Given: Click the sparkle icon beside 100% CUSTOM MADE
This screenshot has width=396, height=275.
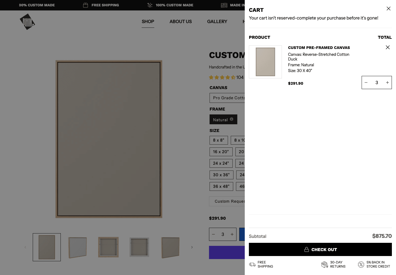Looking at the screenshot, I should coord(150,5).
